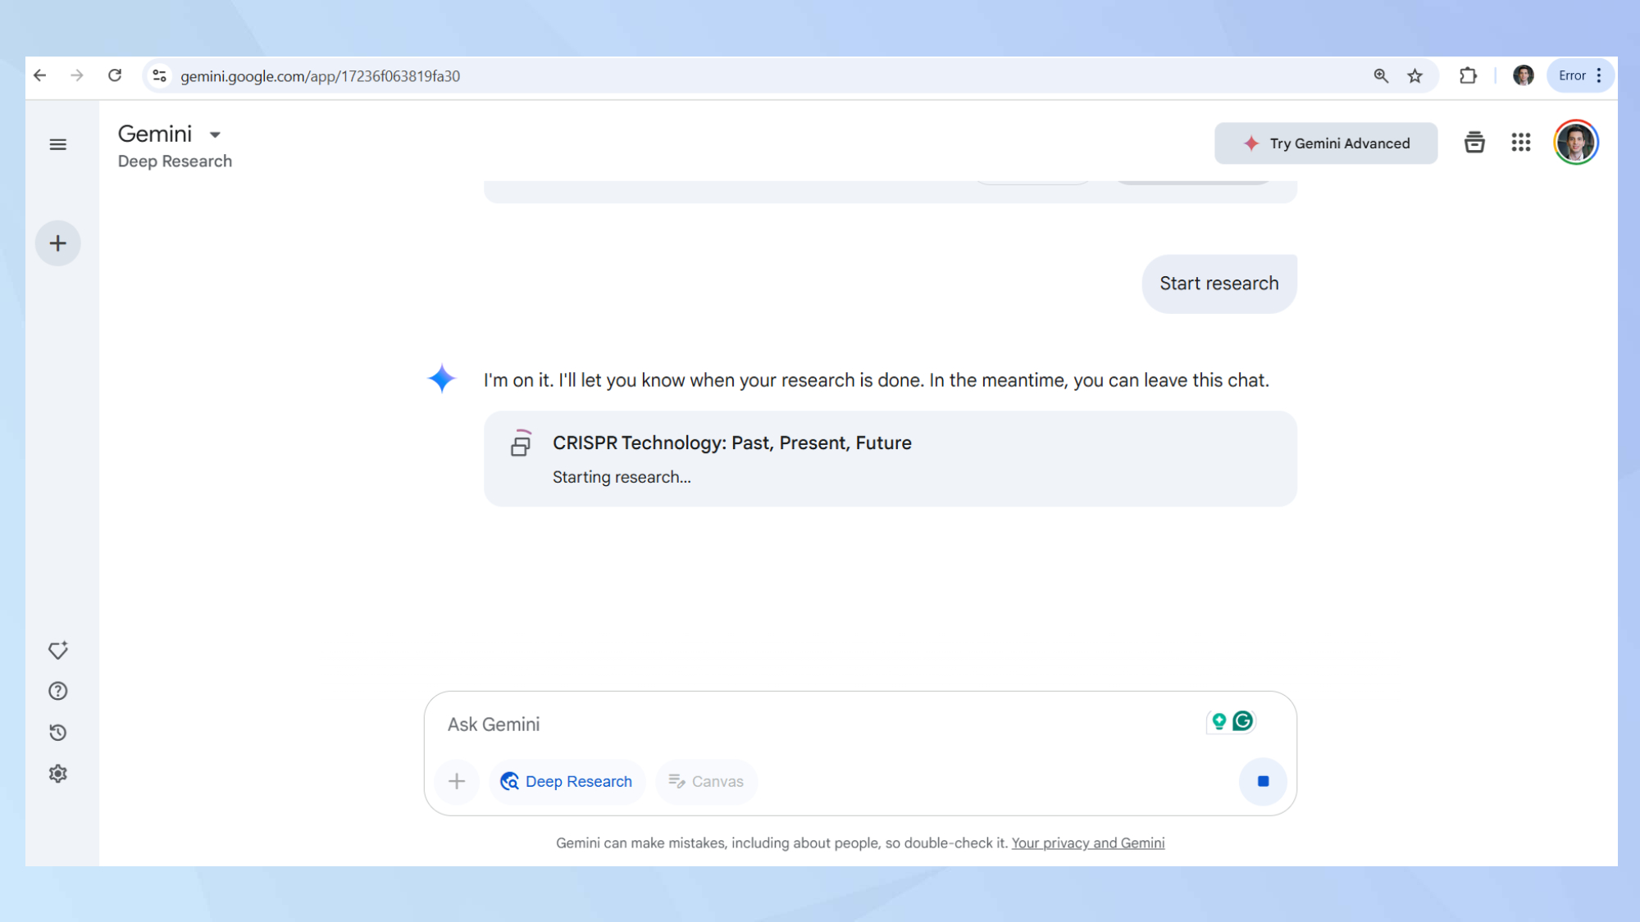Open the hamburger main menu

point(57,145)
